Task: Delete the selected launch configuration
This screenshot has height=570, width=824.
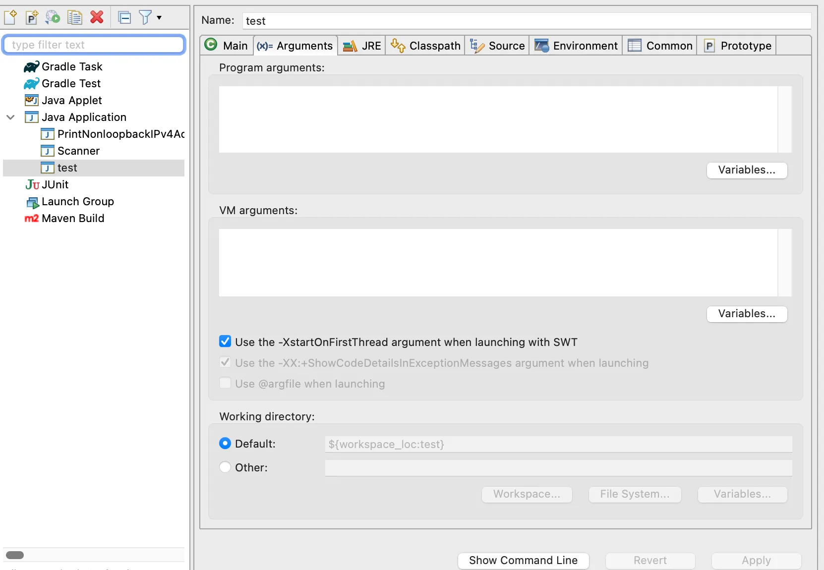Action: [97, 17]
